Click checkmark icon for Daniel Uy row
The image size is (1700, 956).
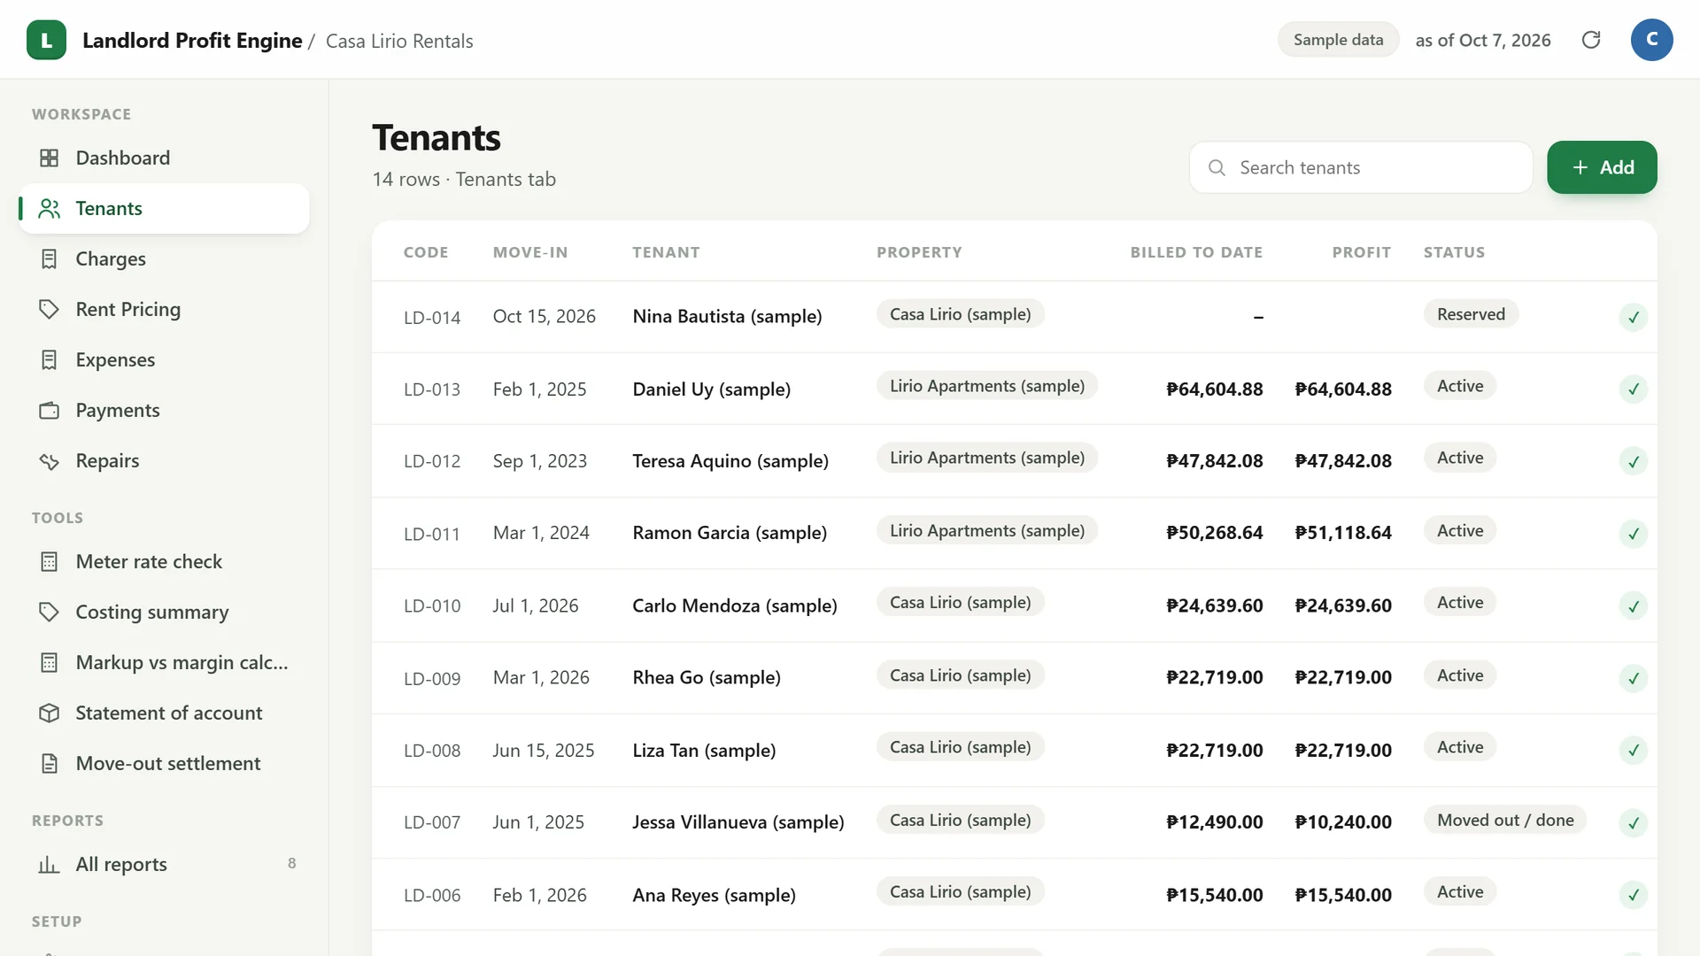1634,389
